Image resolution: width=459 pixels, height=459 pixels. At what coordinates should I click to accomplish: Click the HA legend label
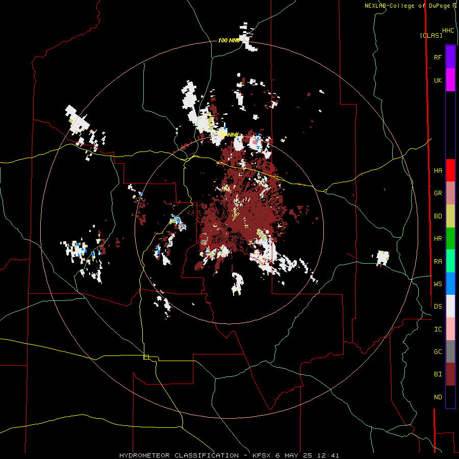tap(438, 170)
